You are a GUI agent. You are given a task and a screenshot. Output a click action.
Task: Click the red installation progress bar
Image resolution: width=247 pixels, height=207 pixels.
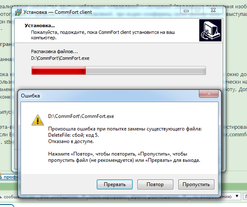click(x=118, y=71)
